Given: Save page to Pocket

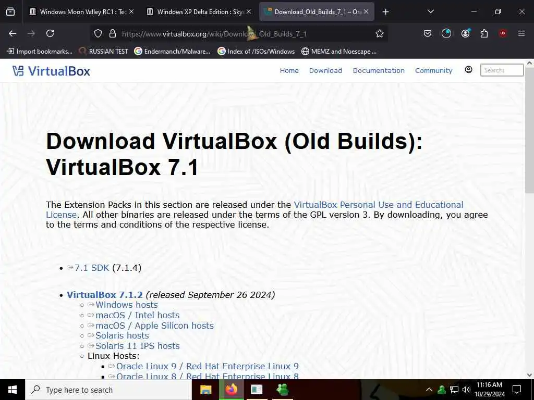Looking at the screenshot, I should pyautogui.click(x=428, y=33).
